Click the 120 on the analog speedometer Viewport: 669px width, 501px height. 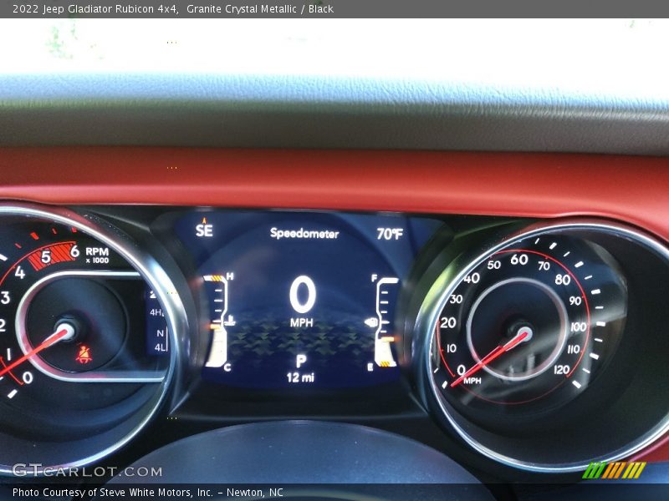tap(561, 370)
